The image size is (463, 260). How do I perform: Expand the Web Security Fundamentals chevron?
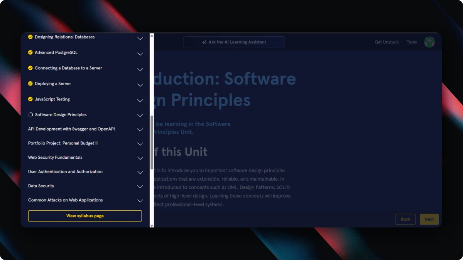(140, 158)
